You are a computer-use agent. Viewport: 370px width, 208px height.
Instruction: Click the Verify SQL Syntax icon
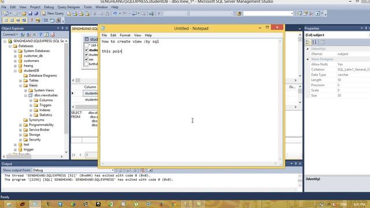coord(38,21)
